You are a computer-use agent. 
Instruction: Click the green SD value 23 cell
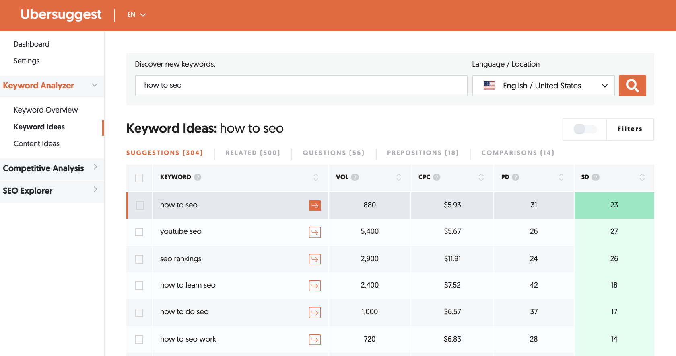[x=614, y=205]
